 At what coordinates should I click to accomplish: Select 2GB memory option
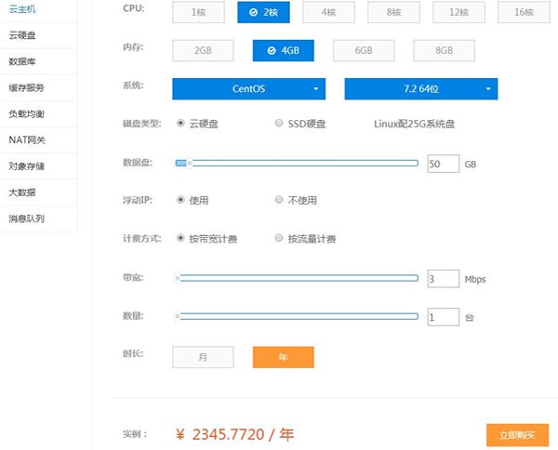pyautogui.click(x=203, y=50)
